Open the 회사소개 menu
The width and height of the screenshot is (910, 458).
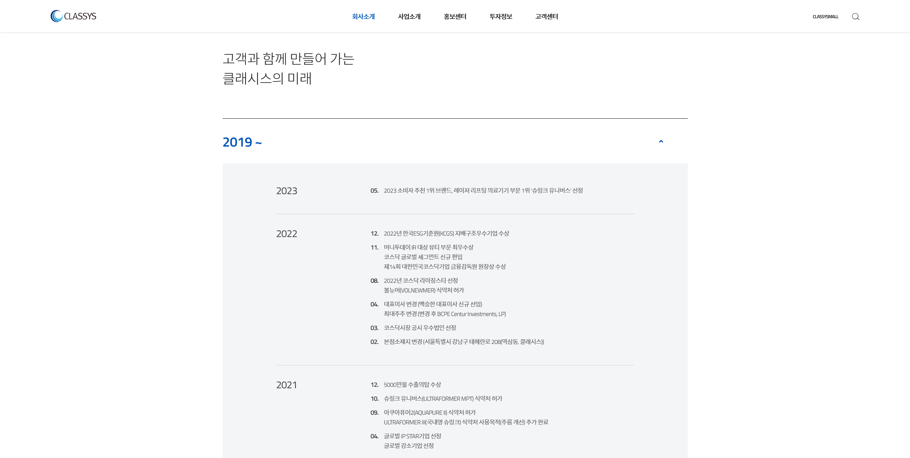tap(363, 16)
